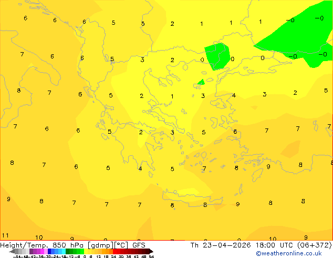Select the cyan legend swatch above -18
The width and height of the screenshot is (333, 258).
[64, 251]
